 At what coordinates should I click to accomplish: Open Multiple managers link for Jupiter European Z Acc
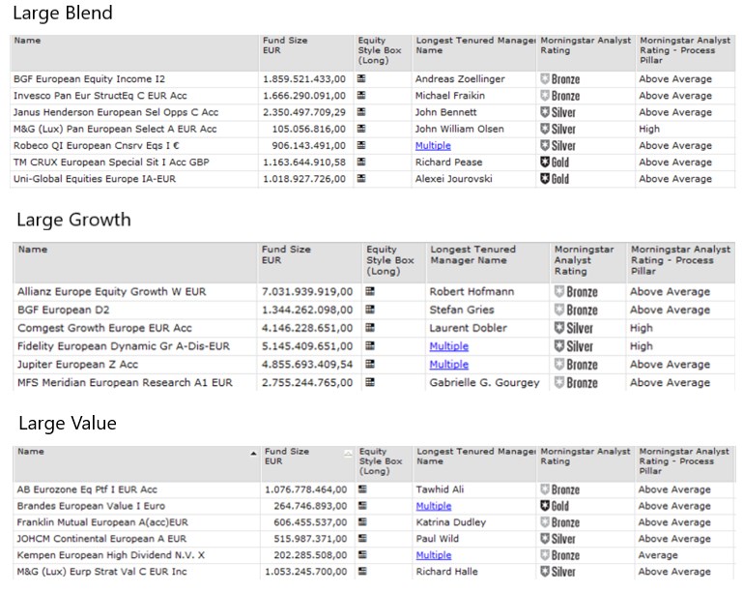coord(448,365)
